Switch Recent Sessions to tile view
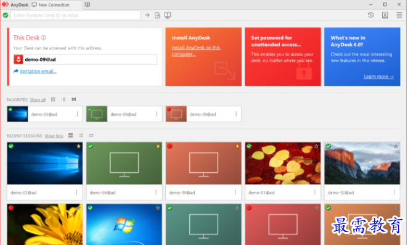408x245 pixels. click(x=70, y=135)
